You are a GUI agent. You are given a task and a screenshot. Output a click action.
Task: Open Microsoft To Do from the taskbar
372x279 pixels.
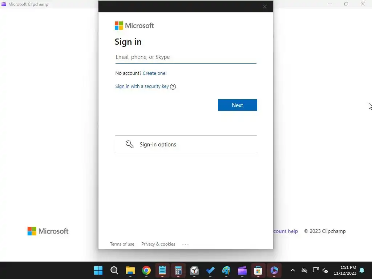(210, 270)
